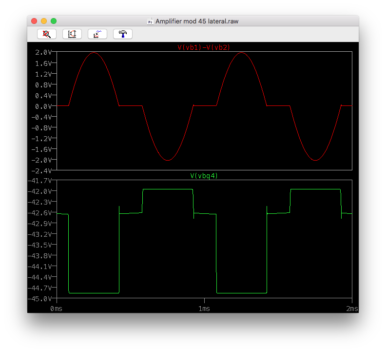This screenshot has height=352, width=386.
Task: Click the -42.9V lower pane axis label
Action: click(40, 224)
